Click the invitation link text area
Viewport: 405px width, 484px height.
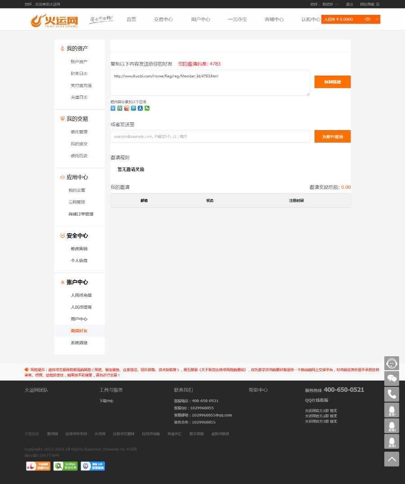pos(210,83)
